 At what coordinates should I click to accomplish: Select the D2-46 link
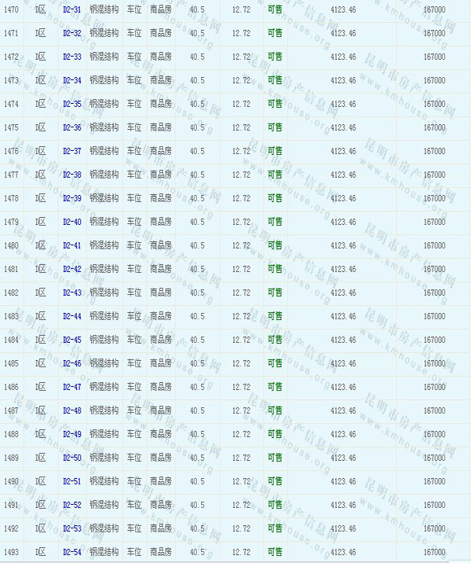point(71,363)
